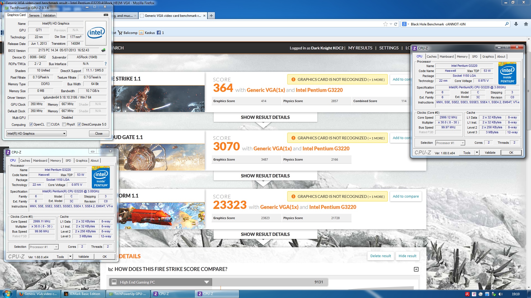
Task: Expand Show Result Details under Fire Strike
Action: [x=265, y=117]
